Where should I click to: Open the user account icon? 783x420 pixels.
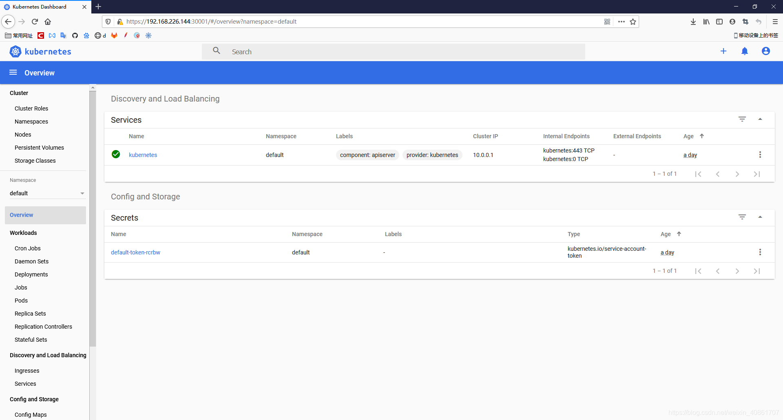tap(766, 51)
